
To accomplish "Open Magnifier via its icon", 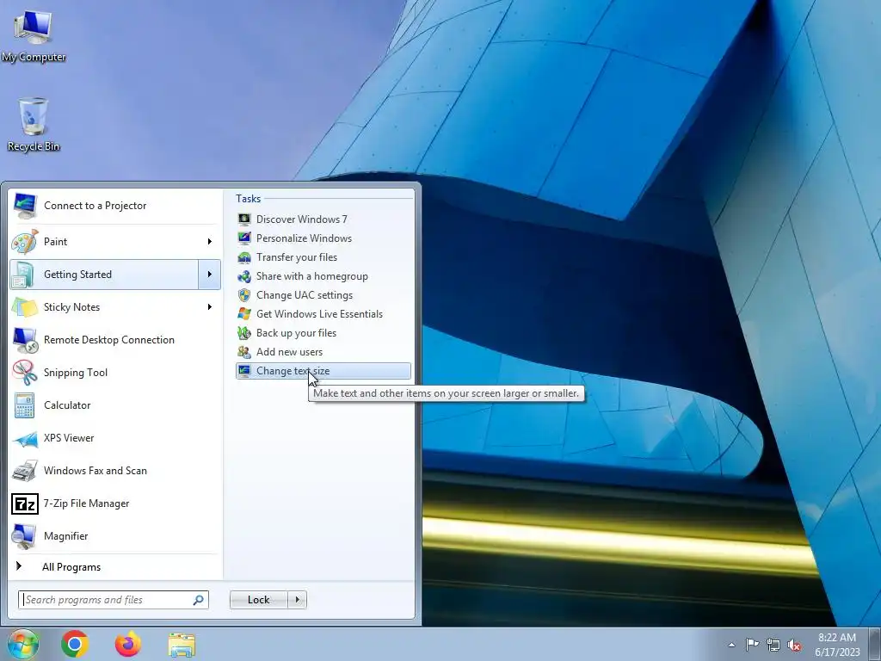I will coord(25,536).
